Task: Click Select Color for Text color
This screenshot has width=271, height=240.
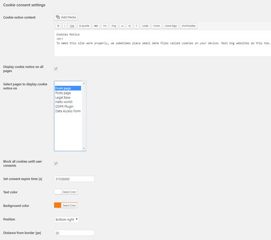Action: (69, 192)
